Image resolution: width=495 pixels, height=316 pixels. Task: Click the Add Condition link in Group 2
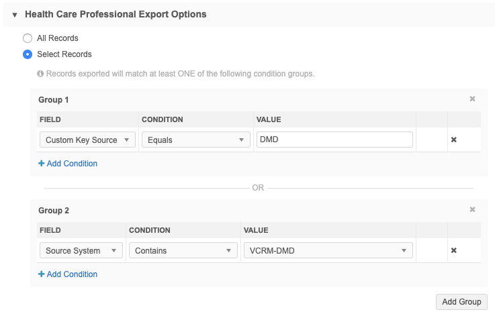(72, 274)
